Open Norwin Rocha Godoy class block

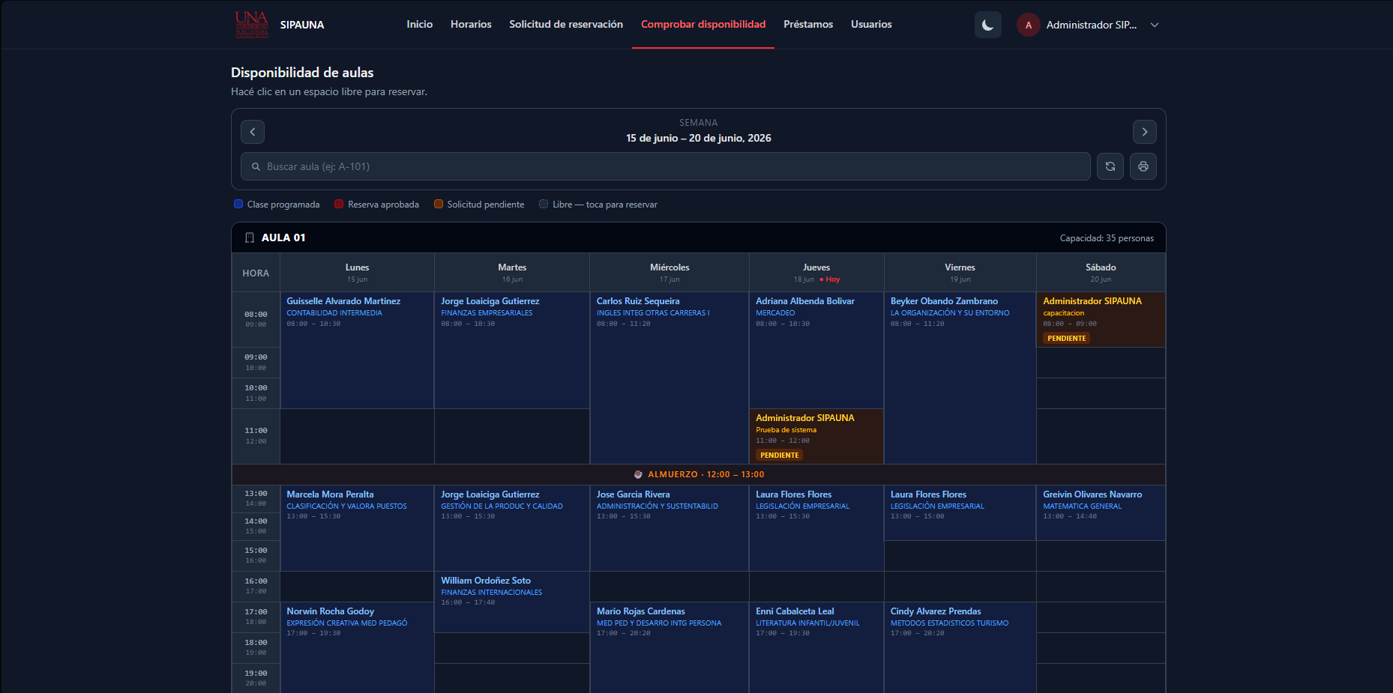coord(357,647)
